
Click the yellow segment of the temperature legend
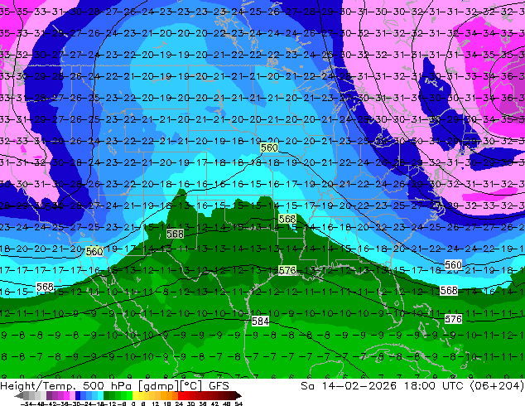(135, 395)
